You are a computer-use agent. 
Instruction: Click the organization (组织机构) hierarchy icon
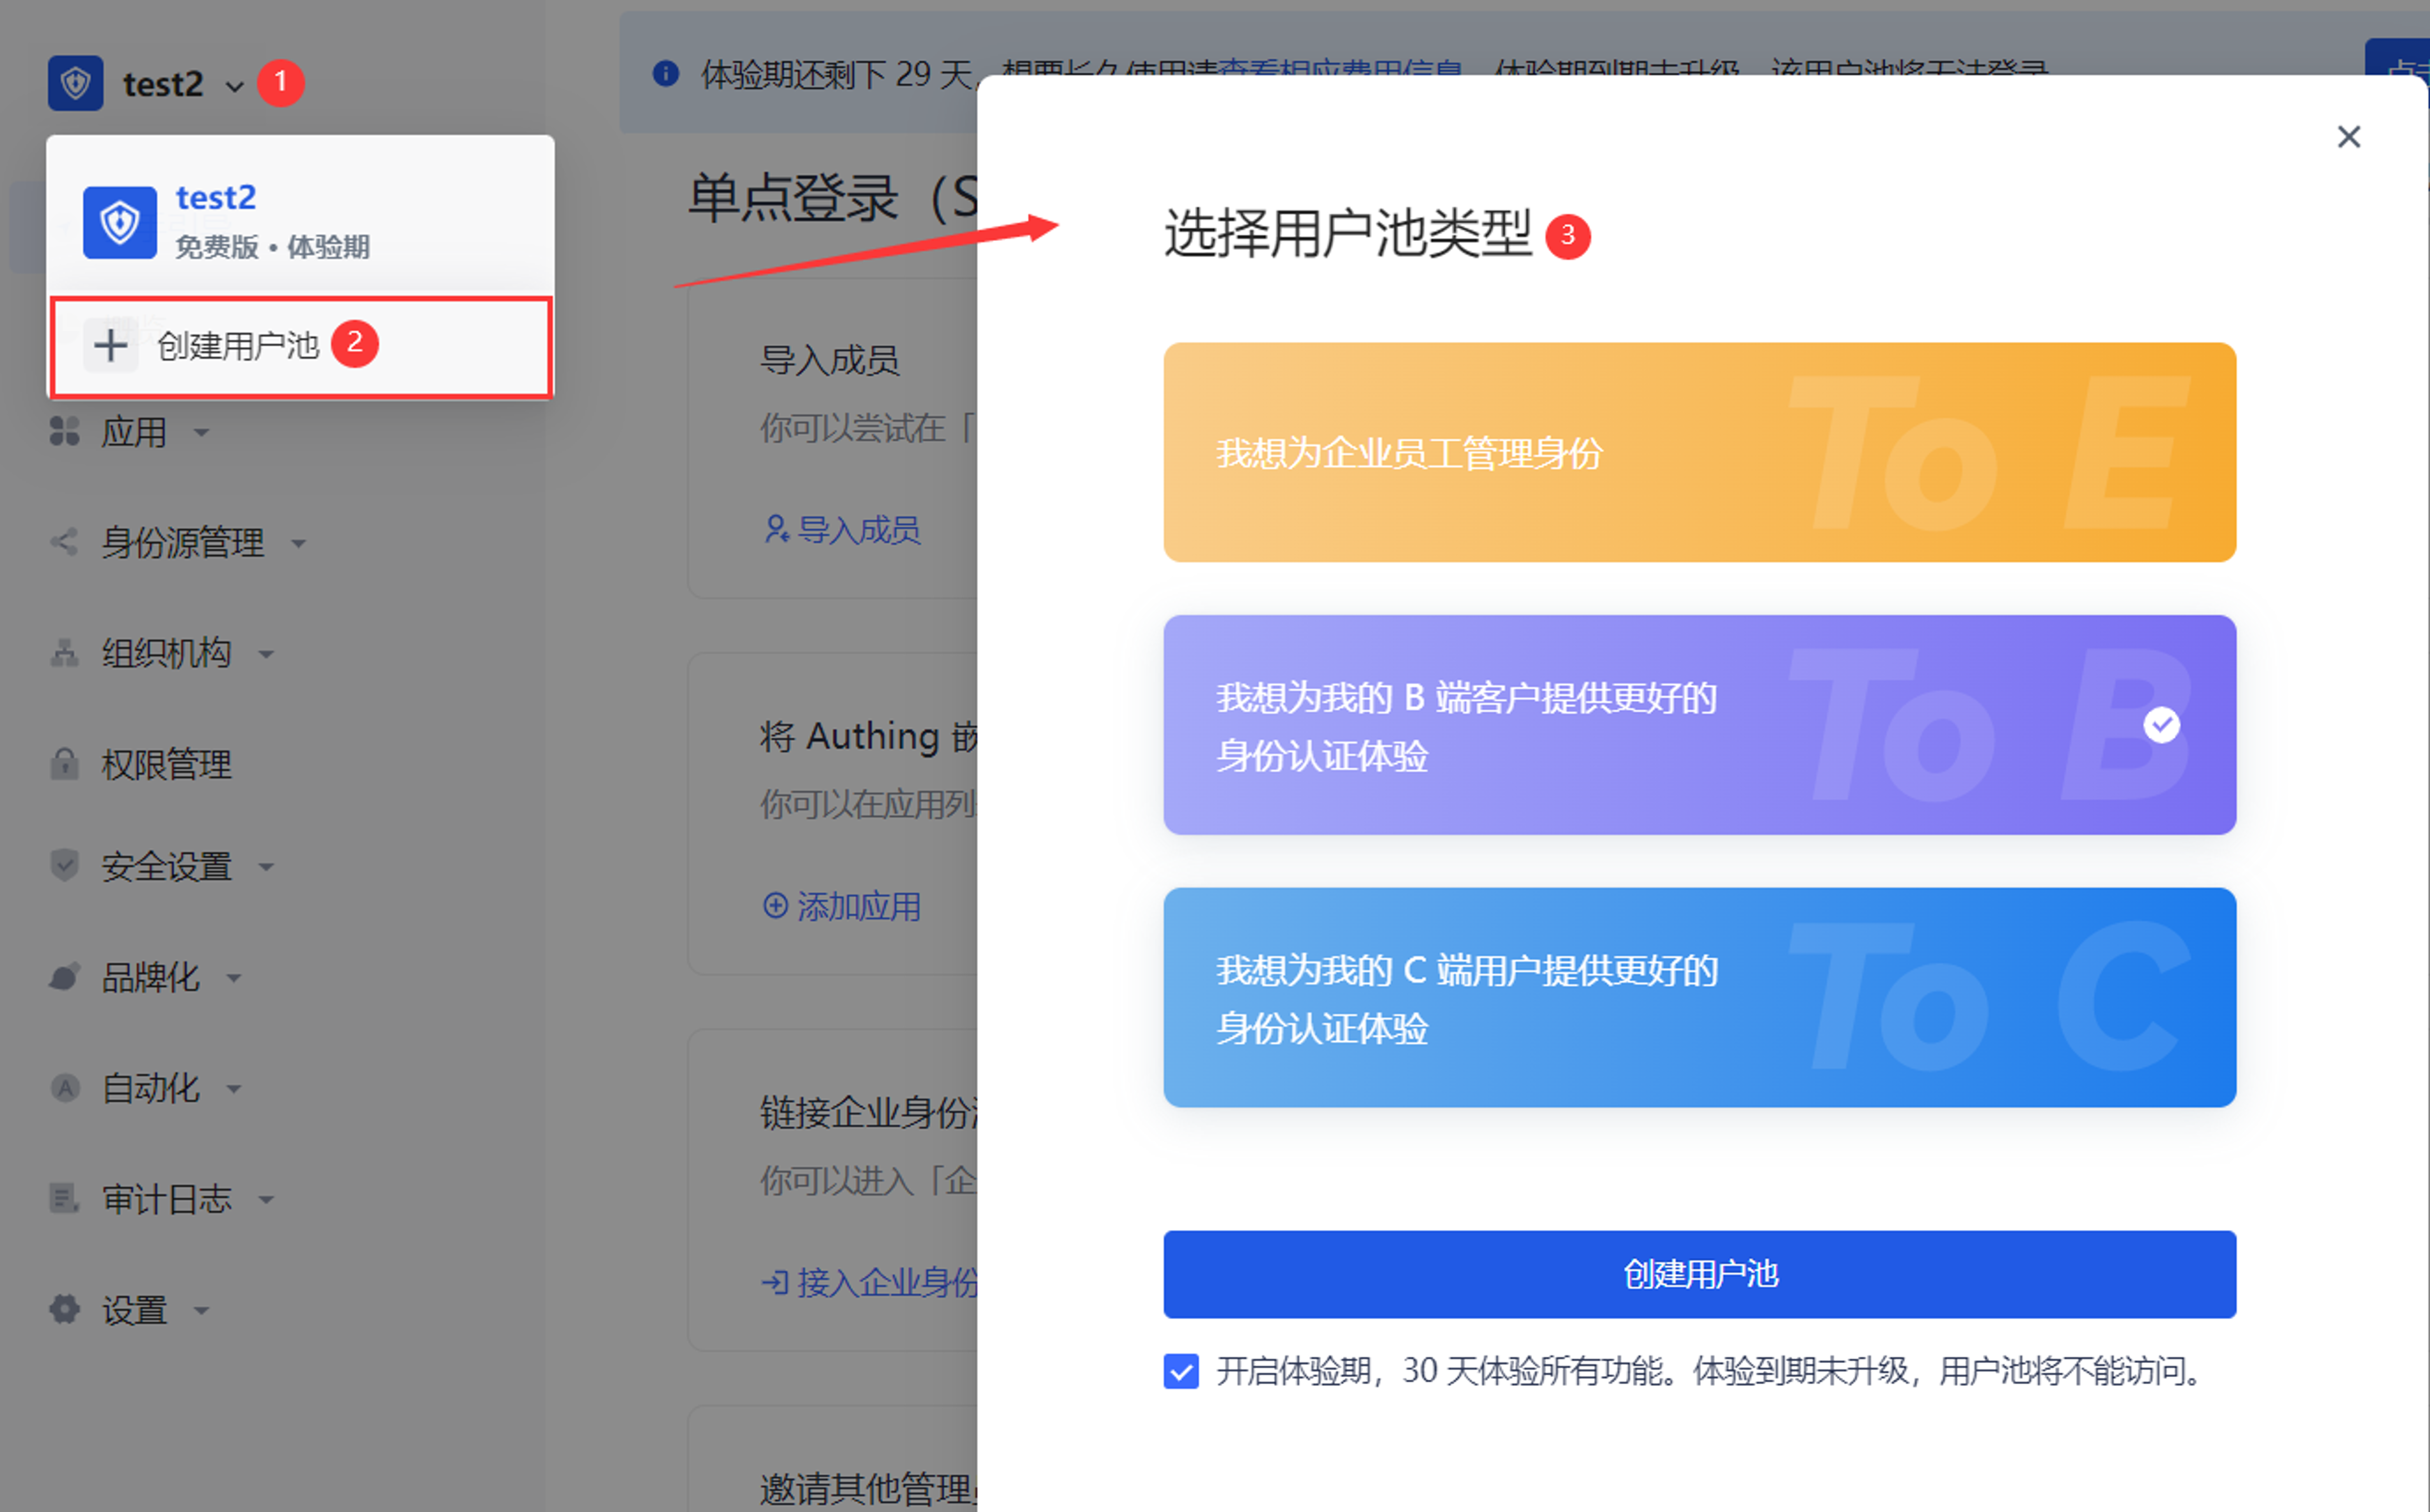[64, 653]
